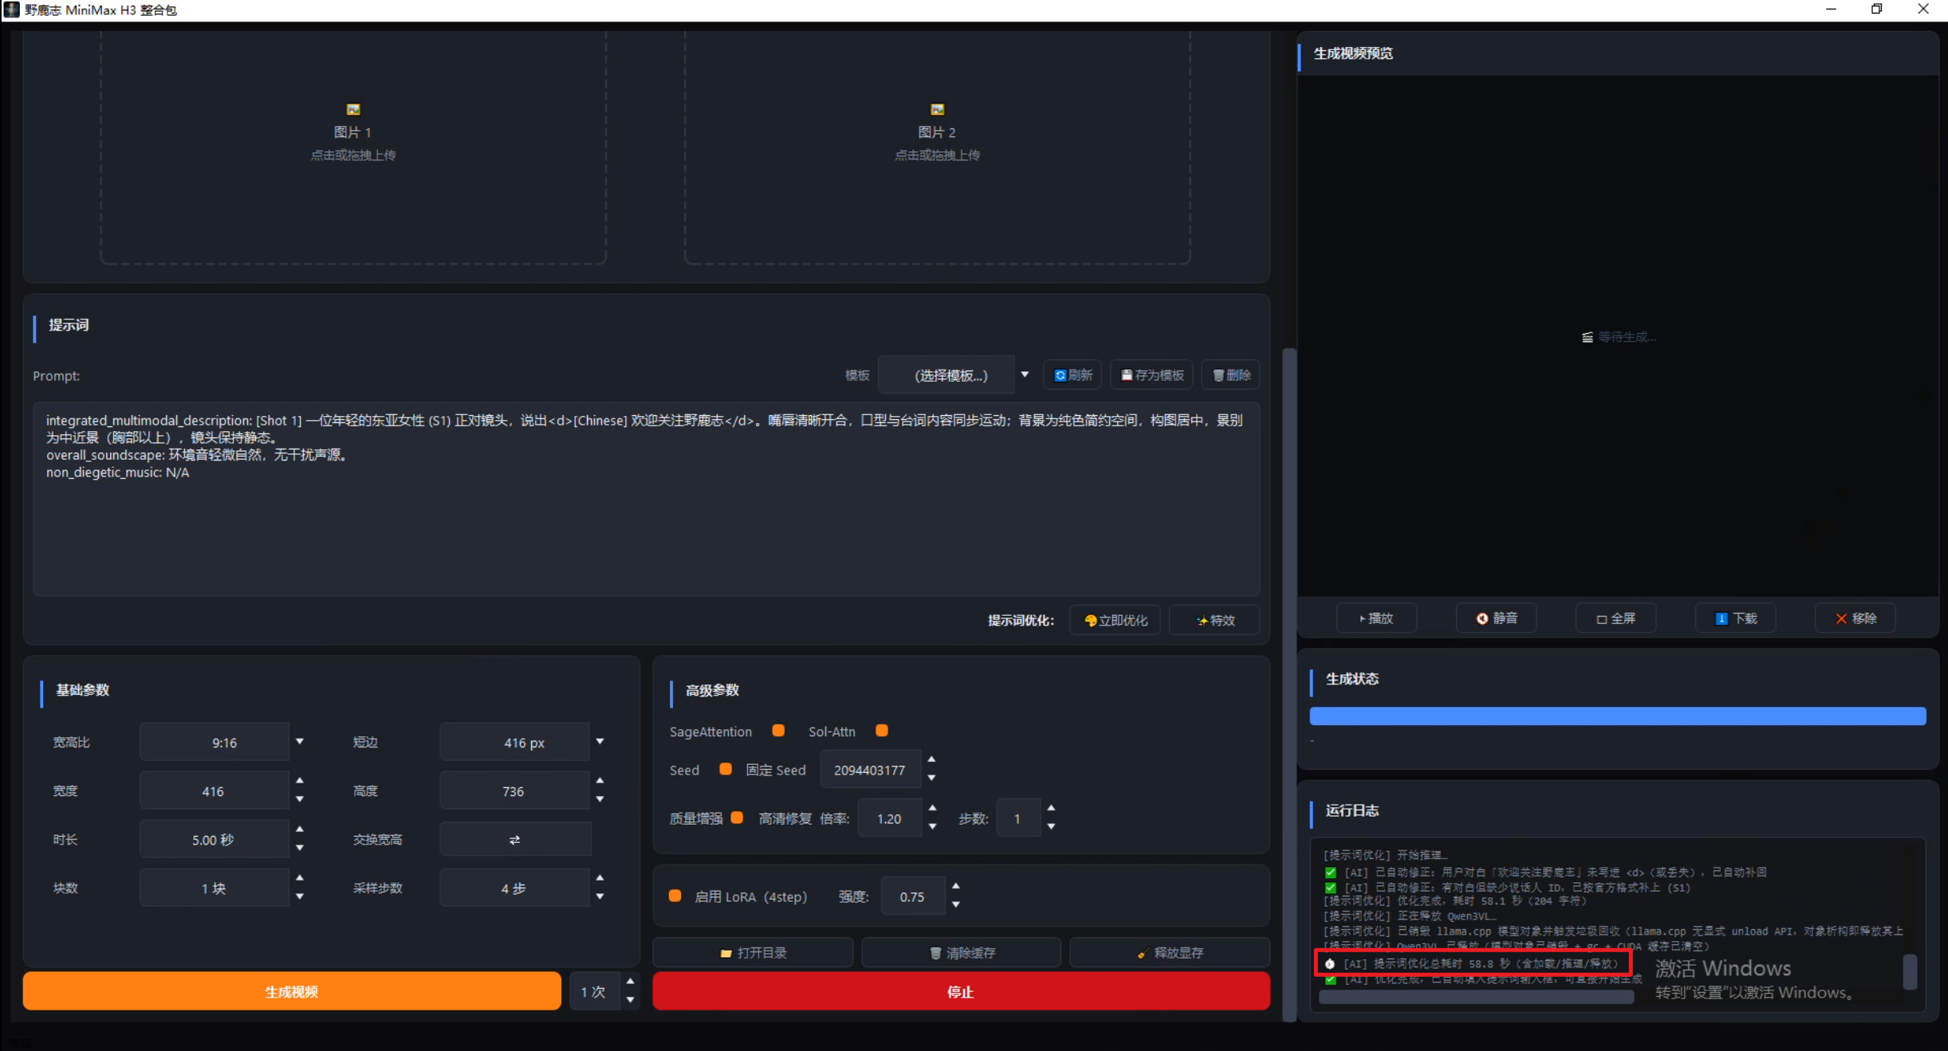Viewport: 1948px width, 1051px height.
Task: Play the preview with 播放
Action: 1376,618
